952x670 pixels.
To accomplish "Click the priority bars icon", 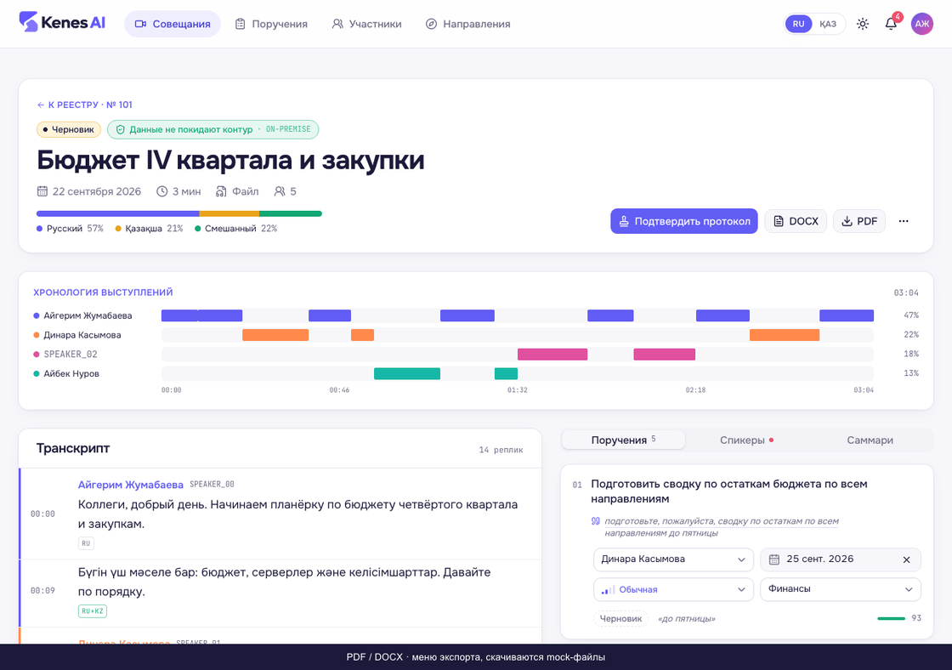I will 608,590.
